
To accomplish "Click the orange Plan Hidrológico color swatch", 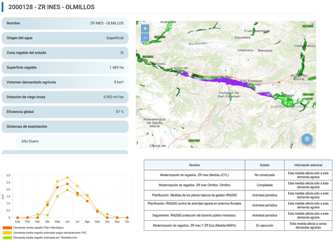I will coord(7,228).
